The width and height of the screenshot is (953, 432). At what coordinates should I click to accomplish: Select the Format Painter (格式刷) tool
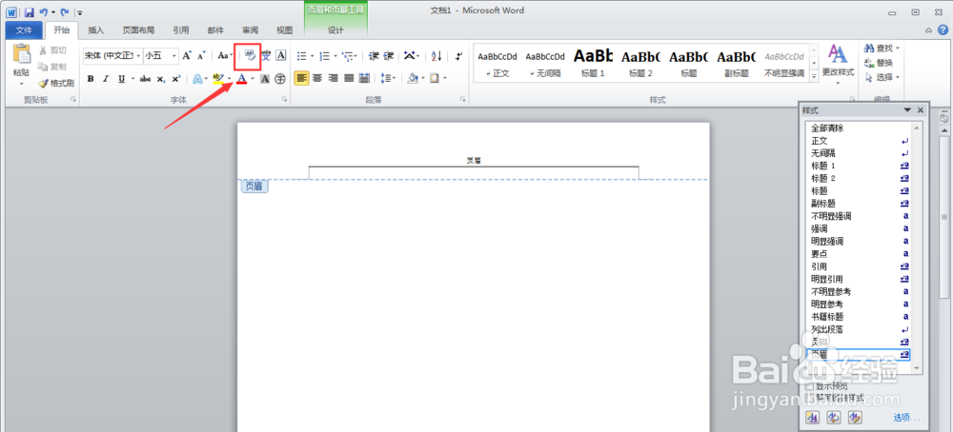(x=56, y=83)
